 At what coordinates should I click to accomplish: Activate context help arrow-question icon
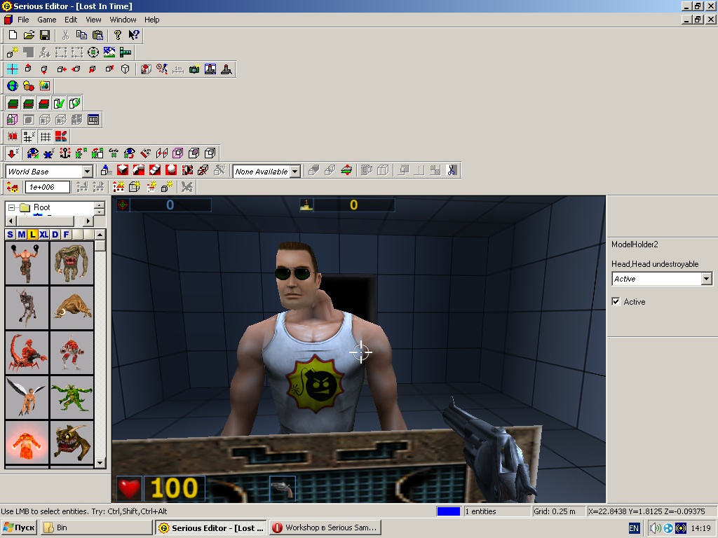pos(134,35)
